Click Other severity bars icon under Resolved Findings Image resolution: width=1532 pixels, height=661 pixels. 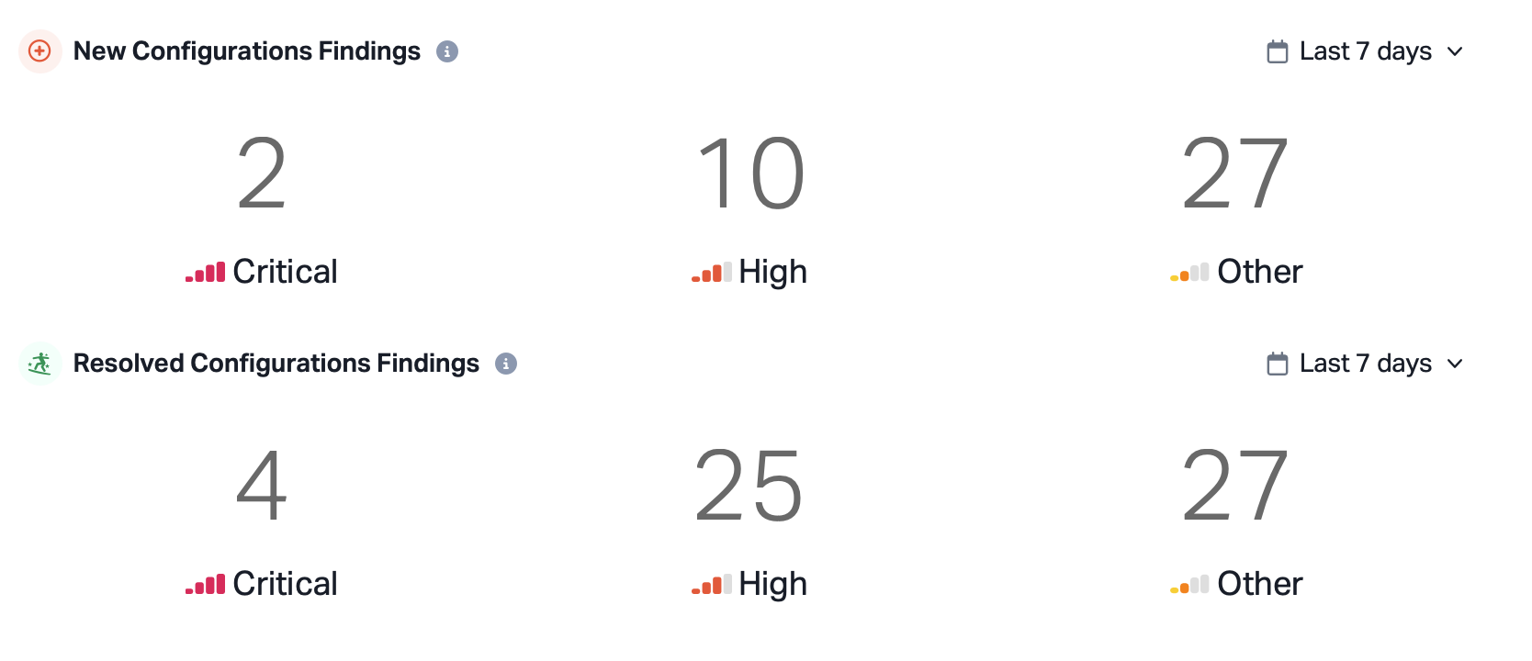pos(1189,585)
